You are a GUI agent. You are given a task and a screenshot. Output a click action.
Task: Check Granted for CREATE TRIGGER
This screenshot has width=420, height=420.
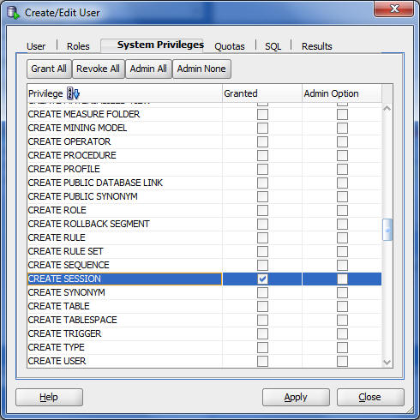coord(262,333)
